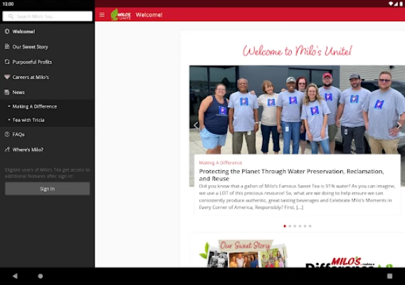The width and height of the screenshot is (405, 285).
Task: Select the Welcome! sidebar icon
Action: [x=7, y=31]
